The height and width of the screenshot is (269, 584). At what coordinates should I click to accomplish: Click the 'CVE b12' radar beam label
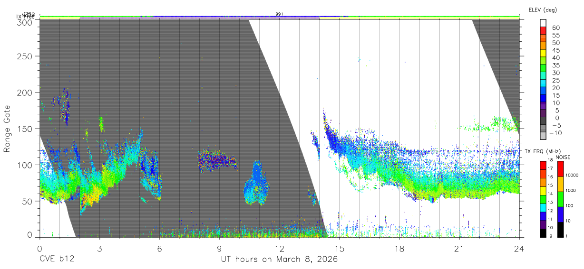(57, 260)
